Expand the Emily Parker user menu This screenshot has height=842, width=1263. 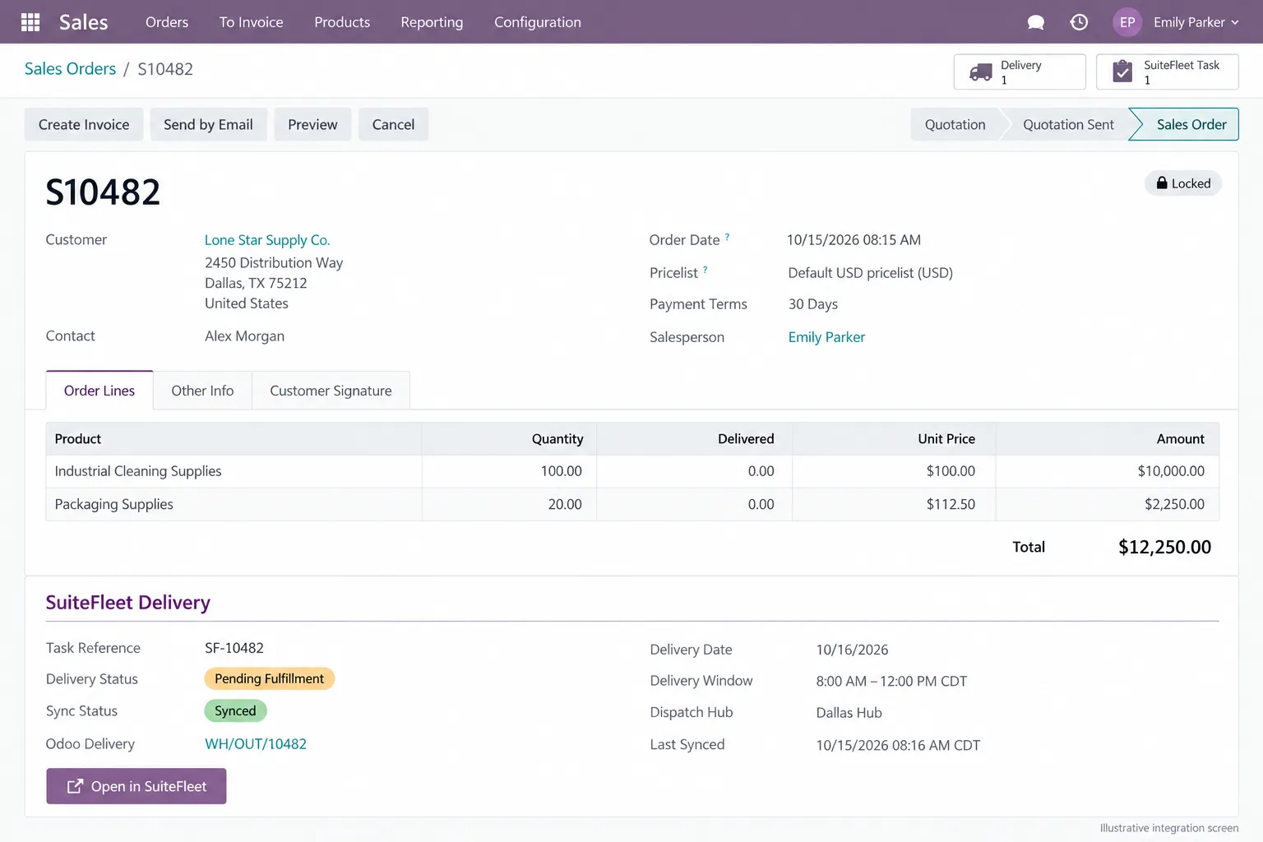coord(1196,22)
